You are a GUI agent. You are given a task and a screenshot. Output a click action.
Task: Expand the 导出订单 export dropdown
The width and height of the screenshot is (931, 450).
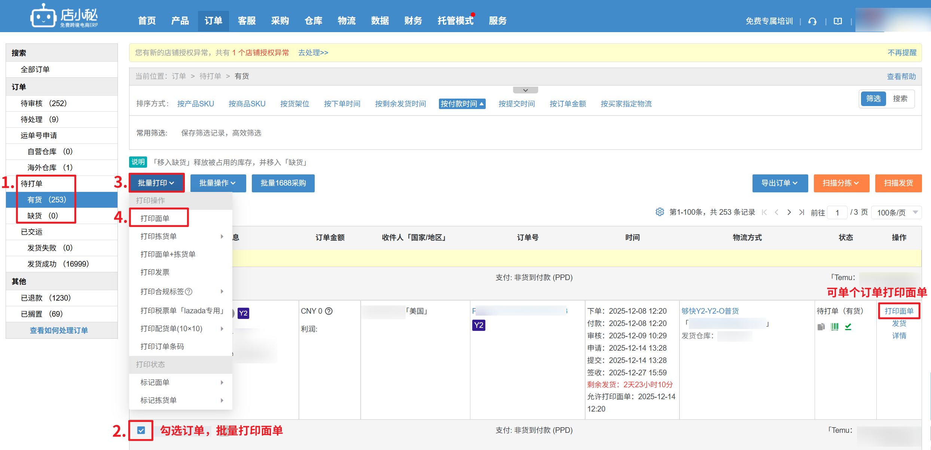(x=780, y=183)
